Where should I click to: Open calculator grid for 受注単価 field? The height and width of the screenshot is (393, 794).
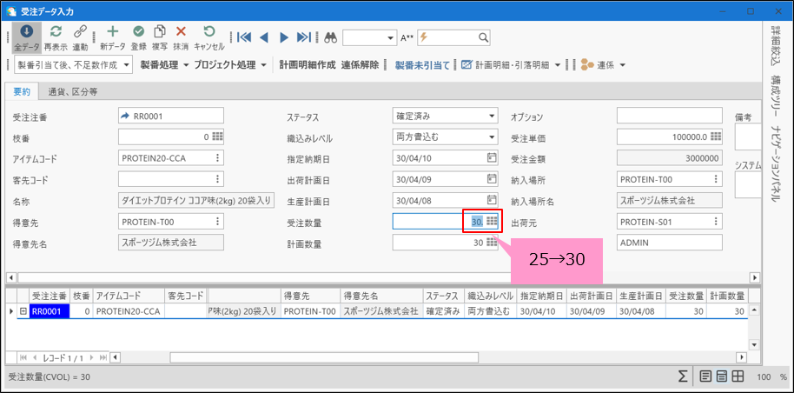(716, 137)
